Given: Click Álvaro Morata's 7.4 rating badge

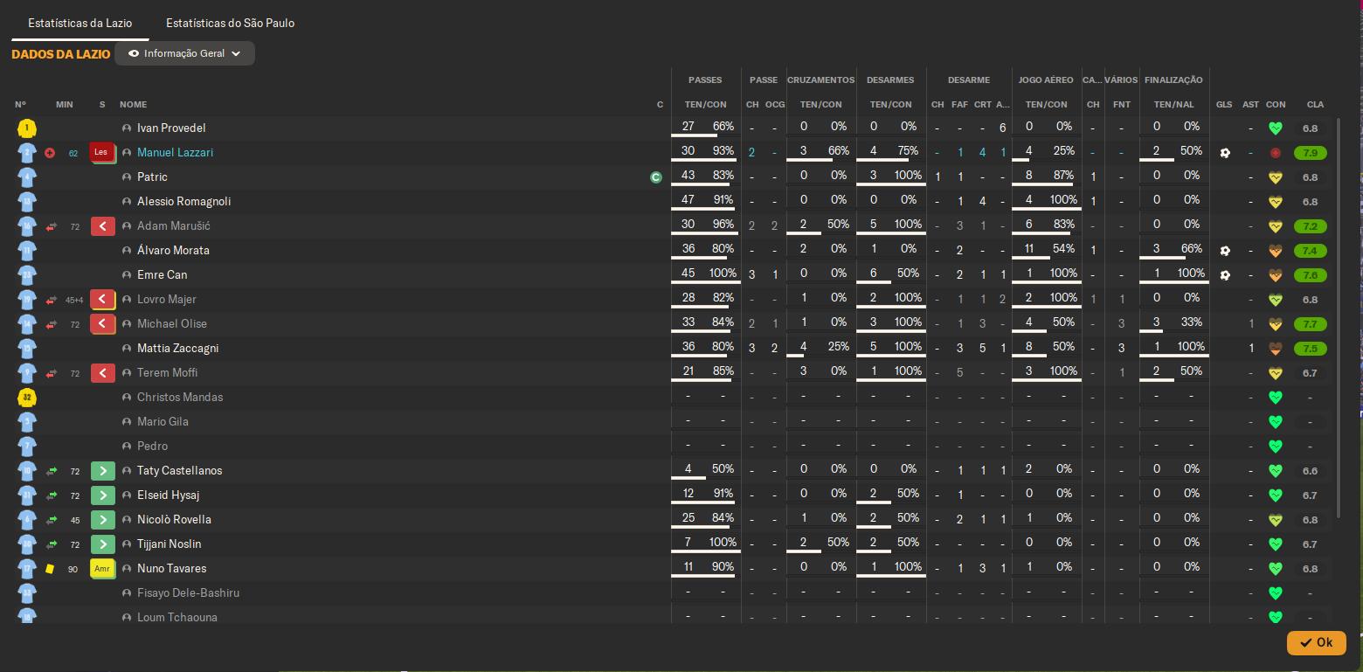Looking at the screenshot, I should (1310, 251).
